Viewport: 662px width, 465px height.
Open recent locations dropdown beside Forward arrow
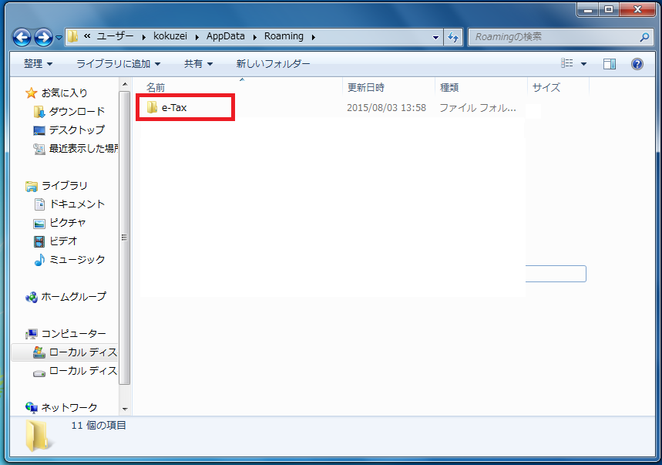pos(59,38)
